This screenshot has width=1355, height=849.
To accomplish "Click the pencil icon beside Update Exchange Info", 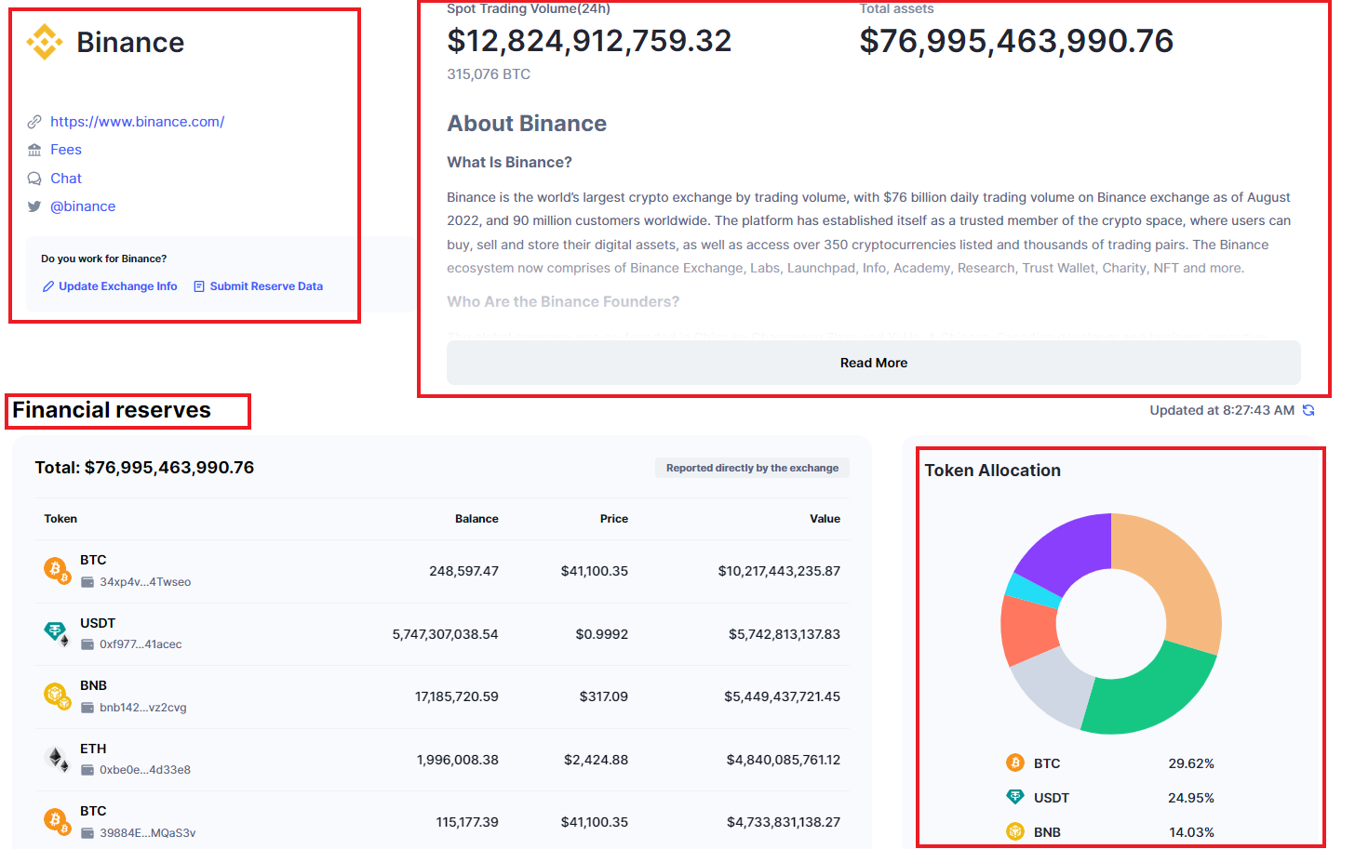I will tap(48, 286).
